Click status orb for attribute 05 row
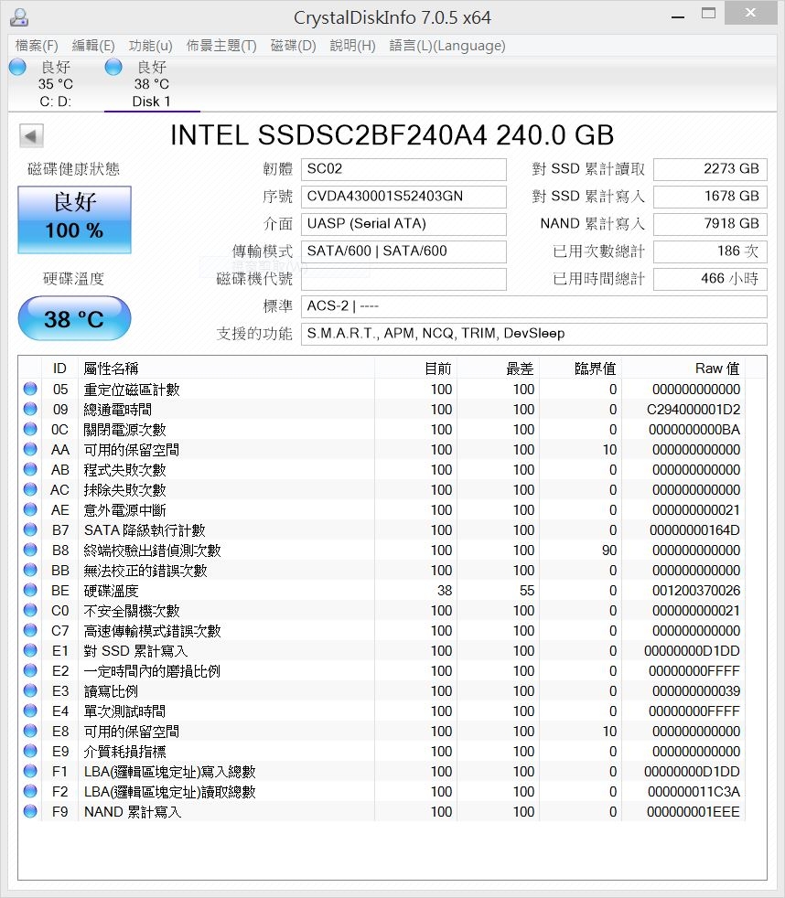The height and width of the screenshot is (898, 785). point(30,390)
